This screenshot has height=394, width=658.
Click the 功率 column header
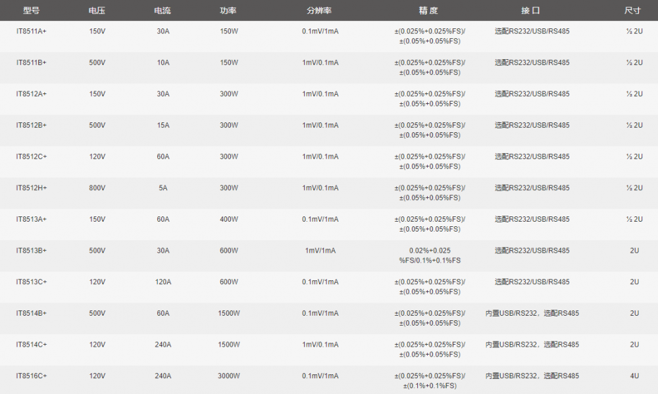(x=228, y=11)
